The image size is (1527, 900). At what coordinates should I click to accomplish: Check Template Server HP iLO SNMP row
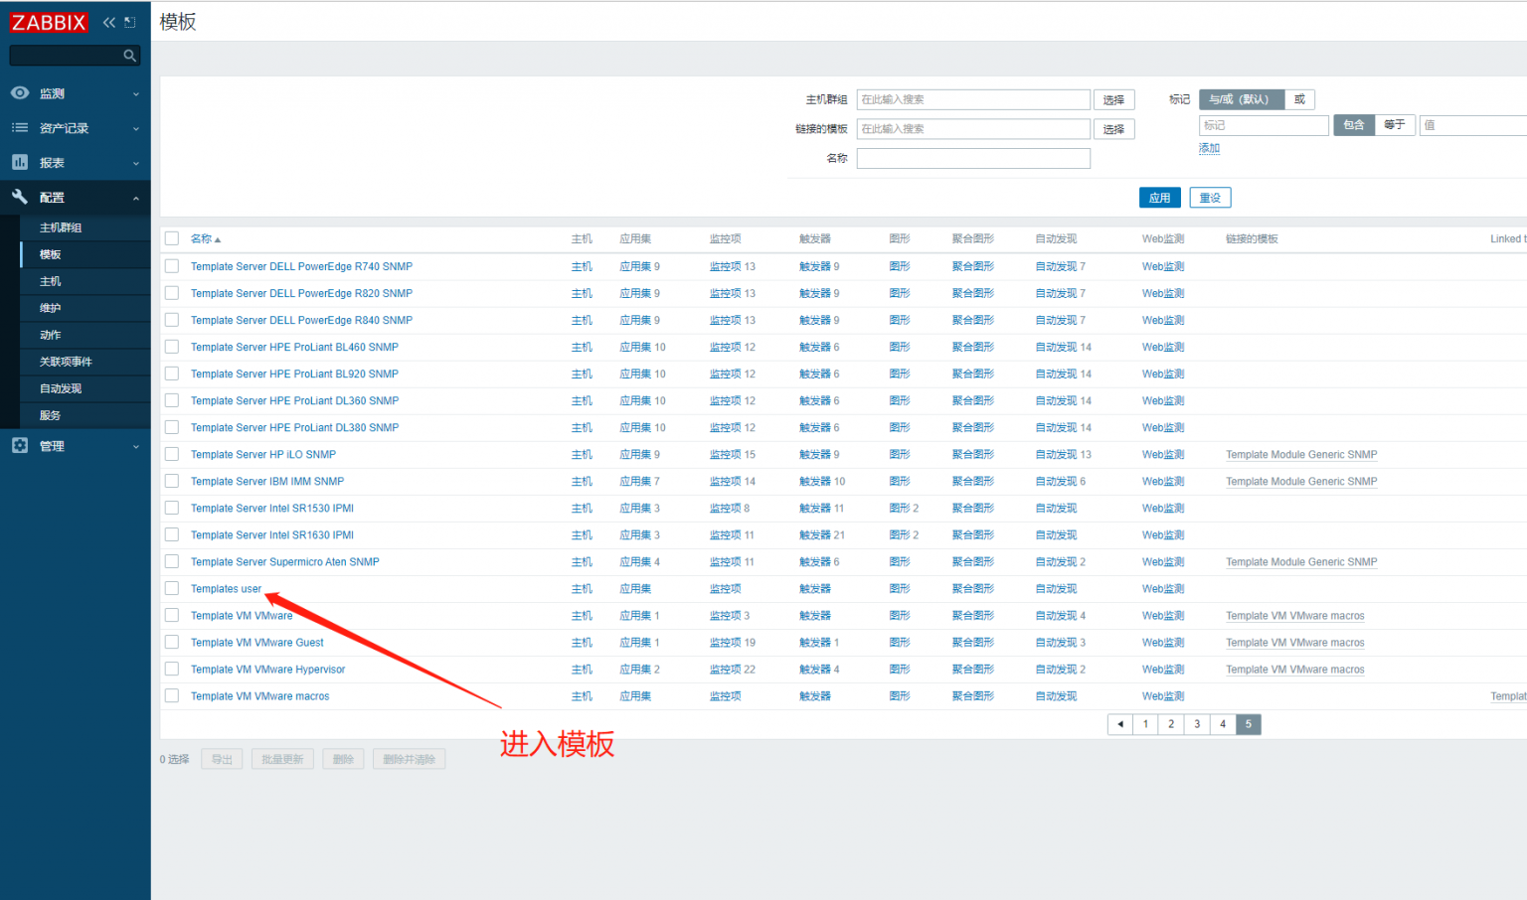(x=172, y=454)
